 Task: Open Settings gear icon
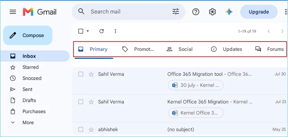point(212,12)
